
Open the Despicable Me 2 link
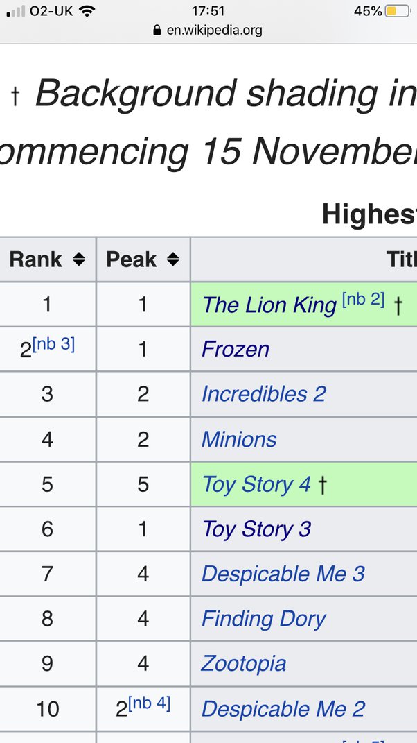click(x=283, y=709)
